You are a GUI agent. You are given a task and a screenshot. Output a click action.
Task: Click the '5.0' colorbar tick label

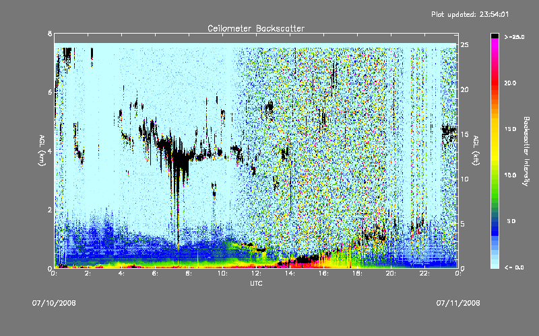(x=511, y=221)
